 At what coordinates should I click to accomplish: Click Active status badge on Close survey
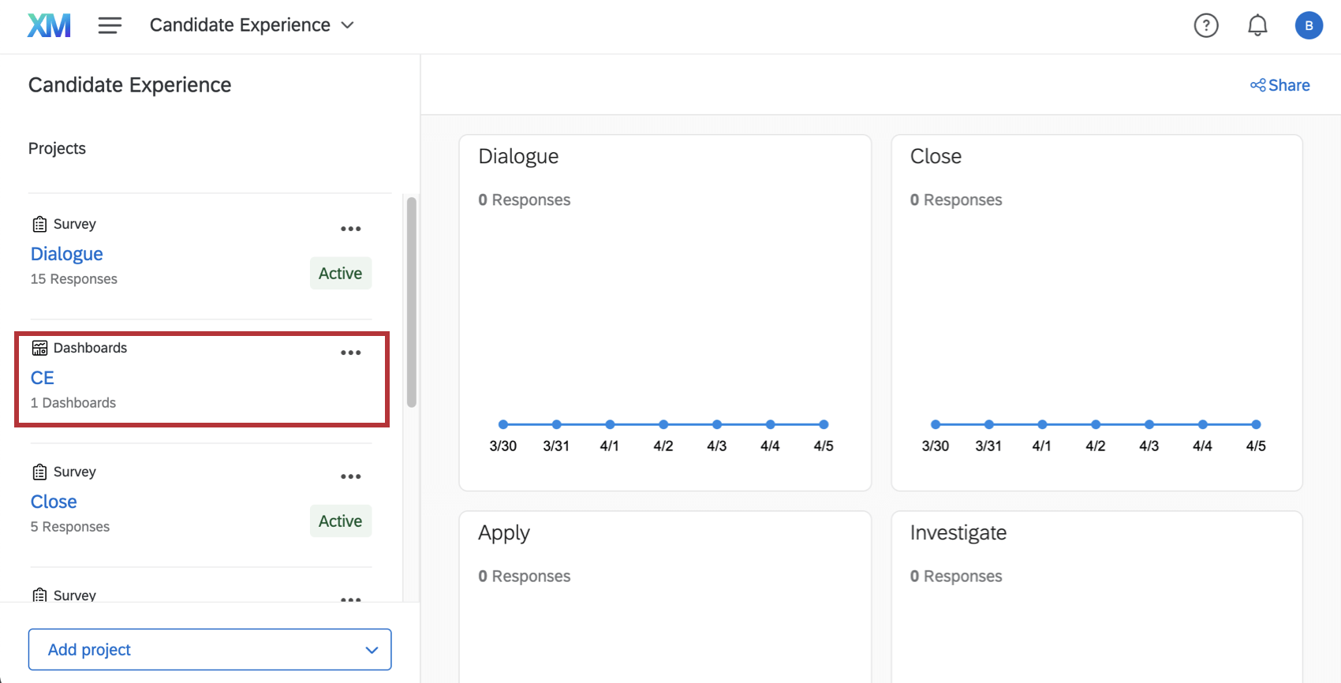coord(340,521)
